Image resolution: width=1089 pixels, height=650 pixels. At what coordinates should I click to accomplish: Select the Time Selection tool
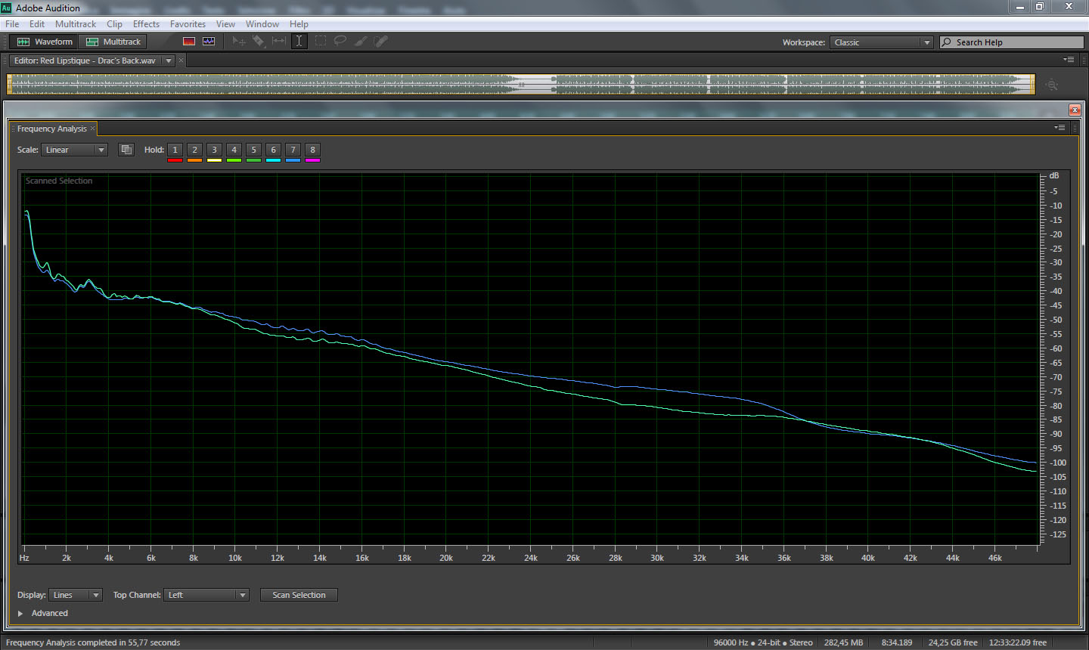[x=299, y=42]
